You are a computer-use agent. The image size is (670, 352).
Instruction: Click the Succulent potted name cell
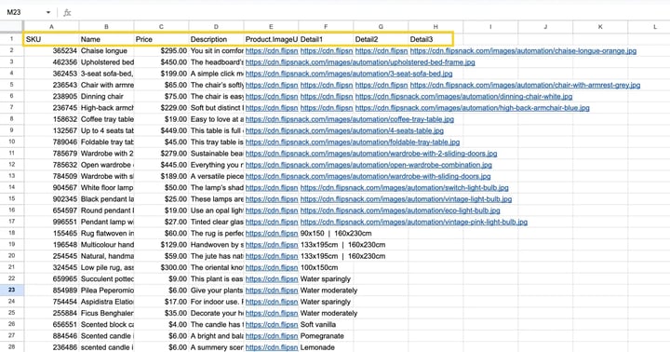[106, 278]
